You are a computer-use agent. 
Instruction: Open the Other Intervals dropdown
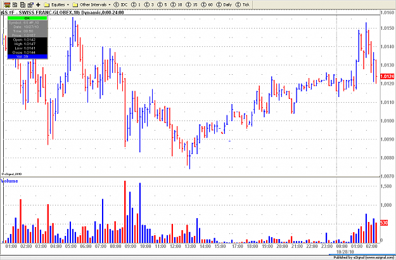click(91, 4)
